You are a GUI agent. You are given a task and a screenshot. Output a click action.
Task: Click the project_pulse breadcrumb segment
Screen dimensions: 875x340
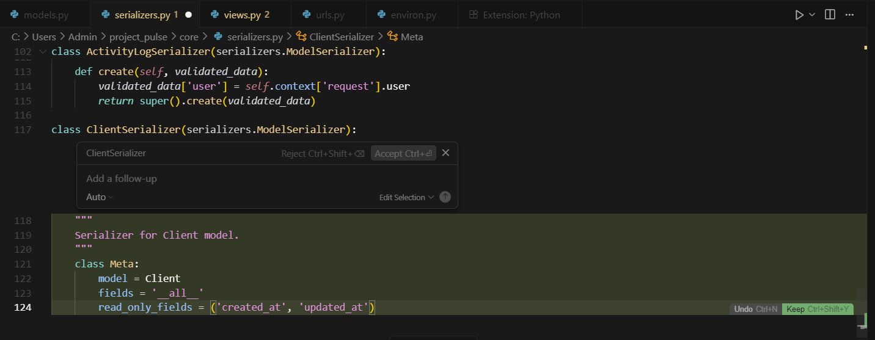pyautogui.click(x=138, y=37)
